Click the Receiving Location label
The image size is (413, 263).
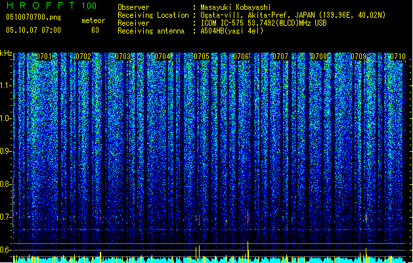tap(153, 15)
